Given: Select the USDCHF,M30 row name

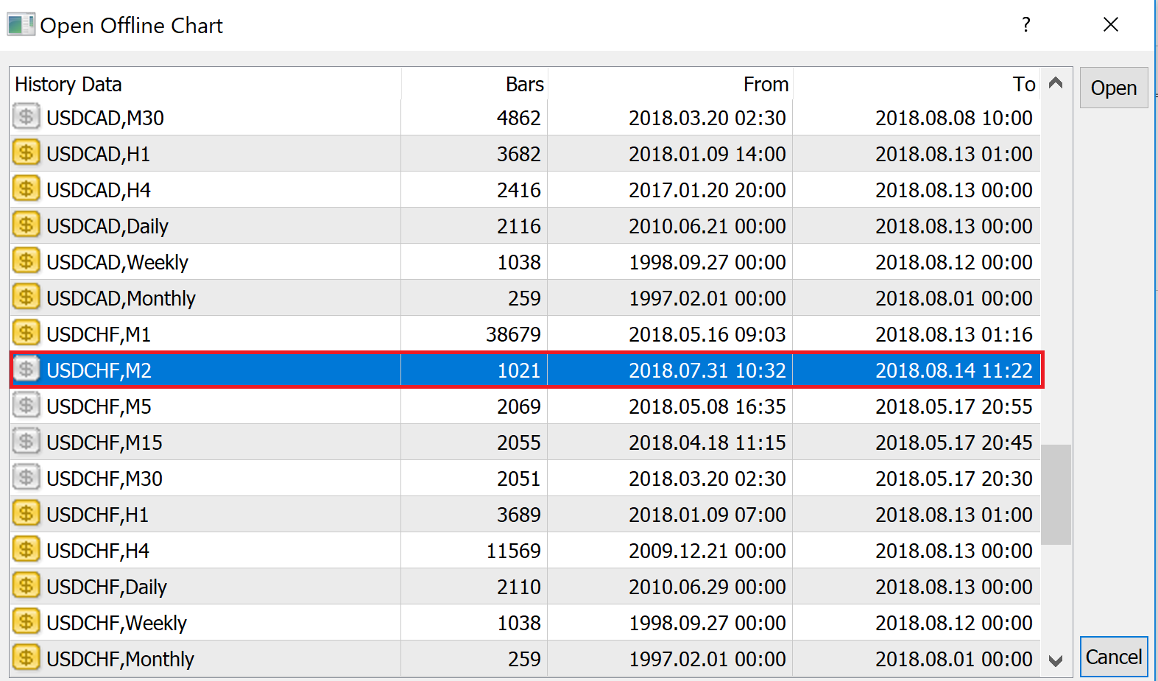Looking at the screenshot, I should point(105,479).
